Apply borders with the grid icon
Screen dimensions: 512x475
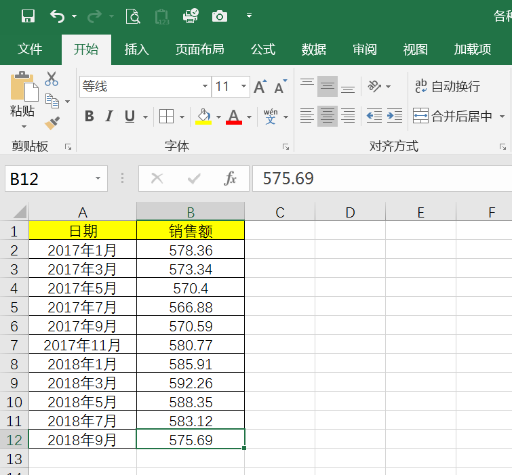point(166,116)
